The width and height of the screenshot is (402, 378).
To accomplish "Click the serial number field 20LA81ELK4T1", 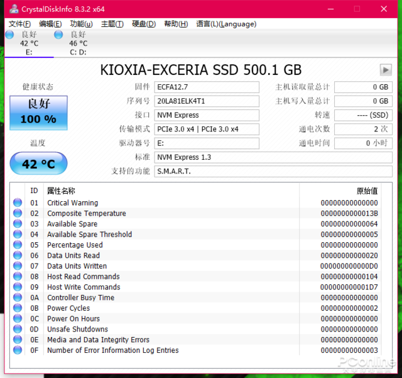I will pos(207,101).
